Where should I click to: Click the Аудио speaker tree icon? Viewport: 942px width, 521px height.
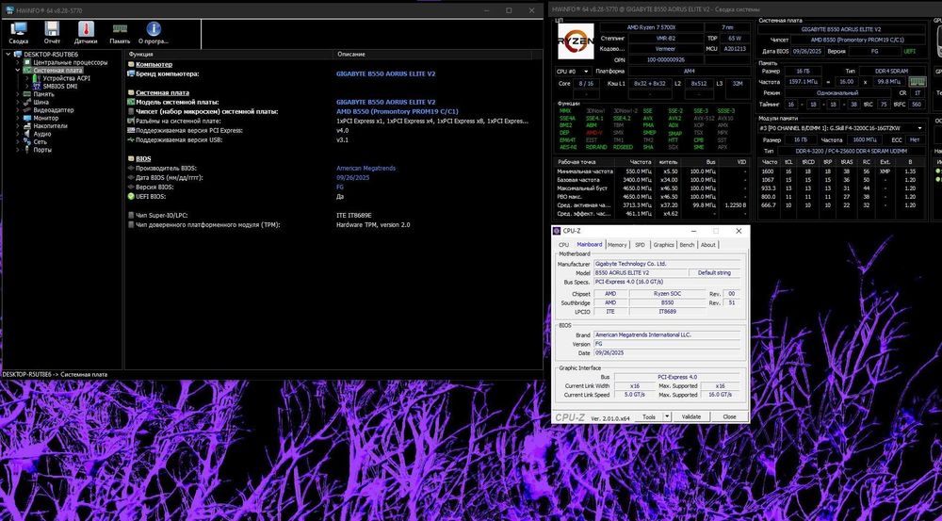tap(27, 134)
